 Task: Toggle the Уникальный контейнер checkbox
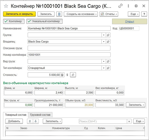pos(44,21)
